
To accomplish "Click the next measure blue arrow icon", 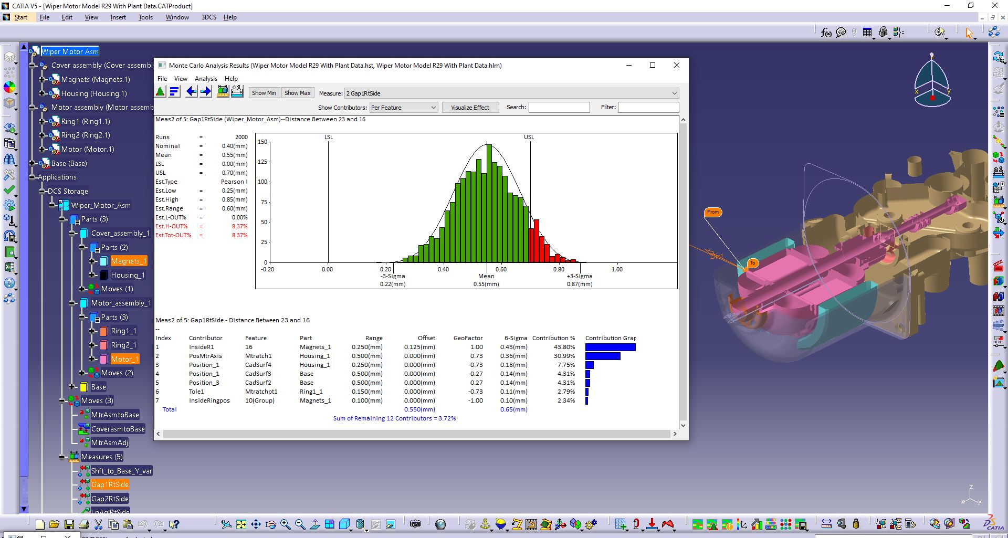I will coord(206,91).
